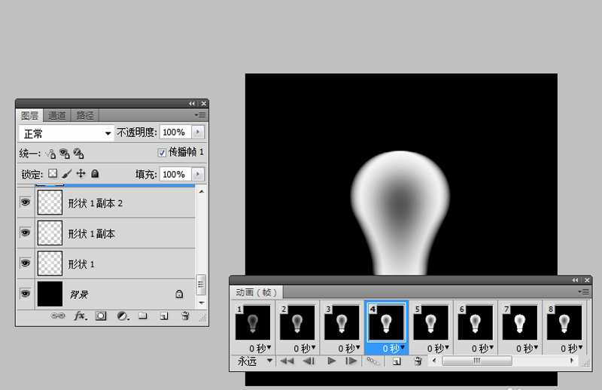Open the blend mode dropdown showing 正常

[x=66, y=133]
